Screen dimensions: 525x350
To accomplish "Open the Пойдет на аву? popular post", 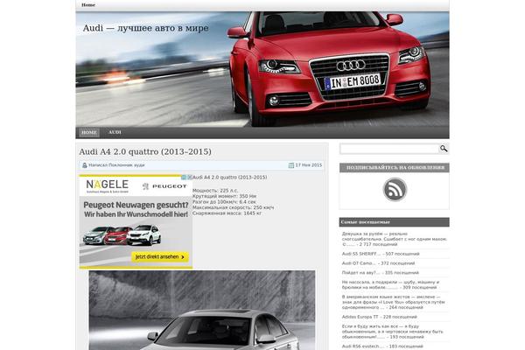I will (x=360, y=273).
